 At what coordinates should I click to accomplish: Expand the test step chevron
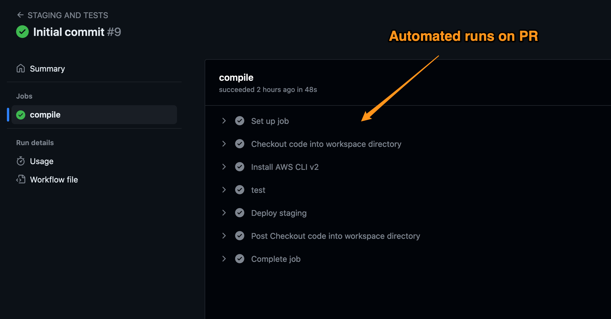click(x=224, y=190)
